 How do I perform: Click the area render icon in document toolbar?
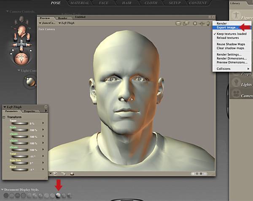[x=186, y=24]
